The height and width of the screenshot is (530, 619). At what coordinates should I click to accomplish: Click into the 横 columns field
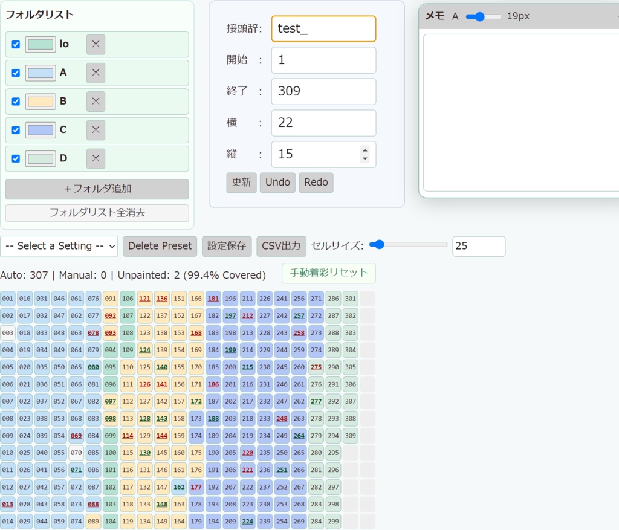pyautogui.click(x=323, y=123)
